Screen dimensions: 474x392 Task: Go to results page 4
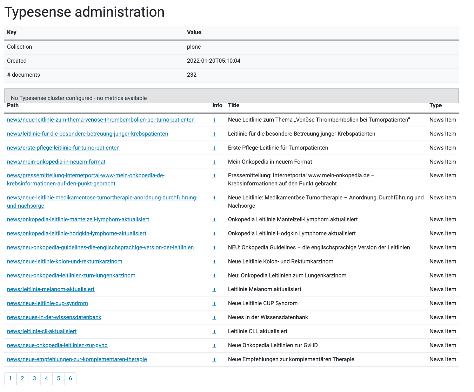tap(46, 378)
